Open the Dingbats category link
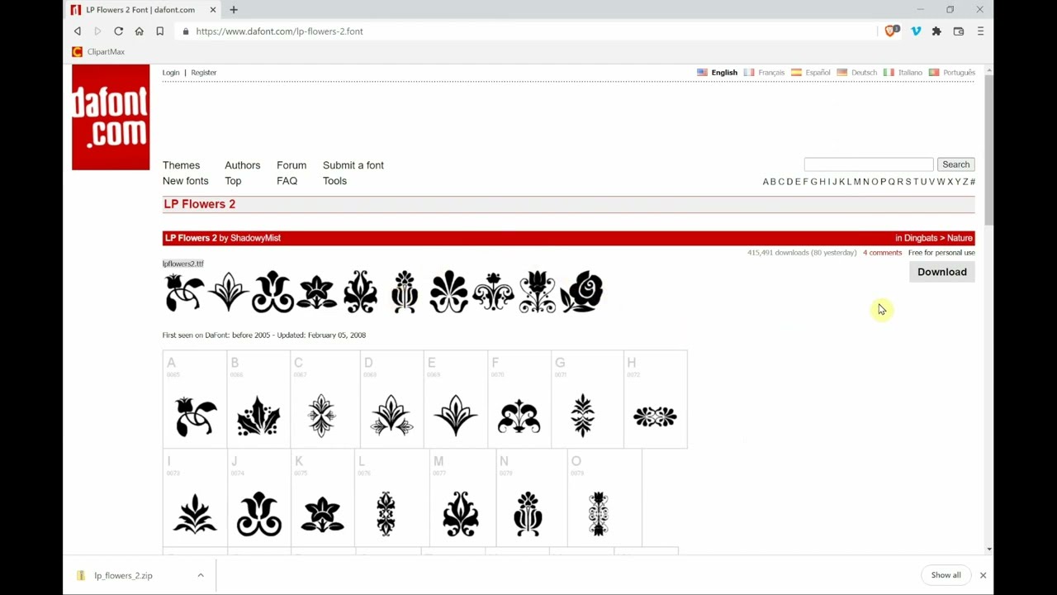This screenshot has width=1057, height=595. [921, 238]
